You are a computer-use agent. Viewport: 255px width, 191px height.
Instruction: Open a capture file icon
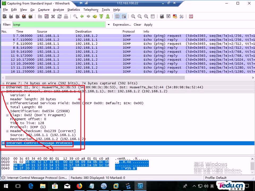click(x=40, y=16)
